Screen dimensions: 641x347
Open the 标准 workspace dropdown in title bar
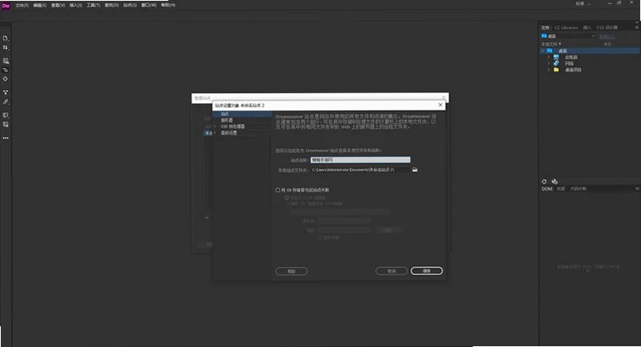pyautogui.click(x=583, y=4)
